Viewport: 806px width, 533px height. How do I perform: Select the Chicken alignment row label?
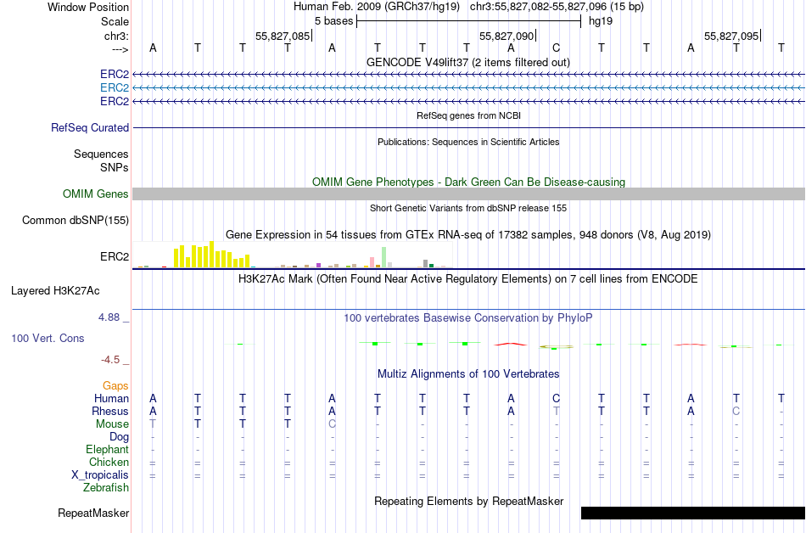[109, 462]
